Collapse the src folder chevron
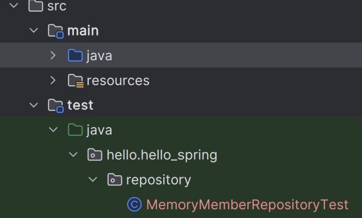Image resolution: width=362 pixels, height=218 pixels. coord(14,6)
